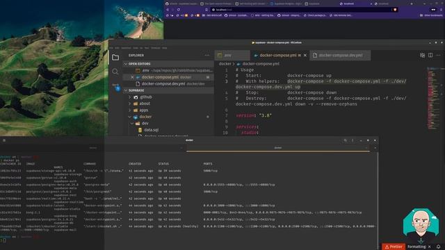Open the browser main menu icon
445x250 pixels.
click(x=441, y=10)
